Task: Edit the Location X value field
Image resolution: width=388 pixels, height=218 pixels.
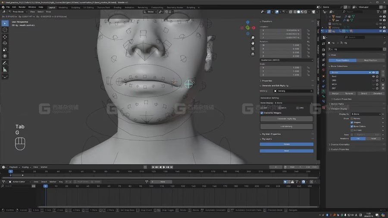Action: [281, 31]
